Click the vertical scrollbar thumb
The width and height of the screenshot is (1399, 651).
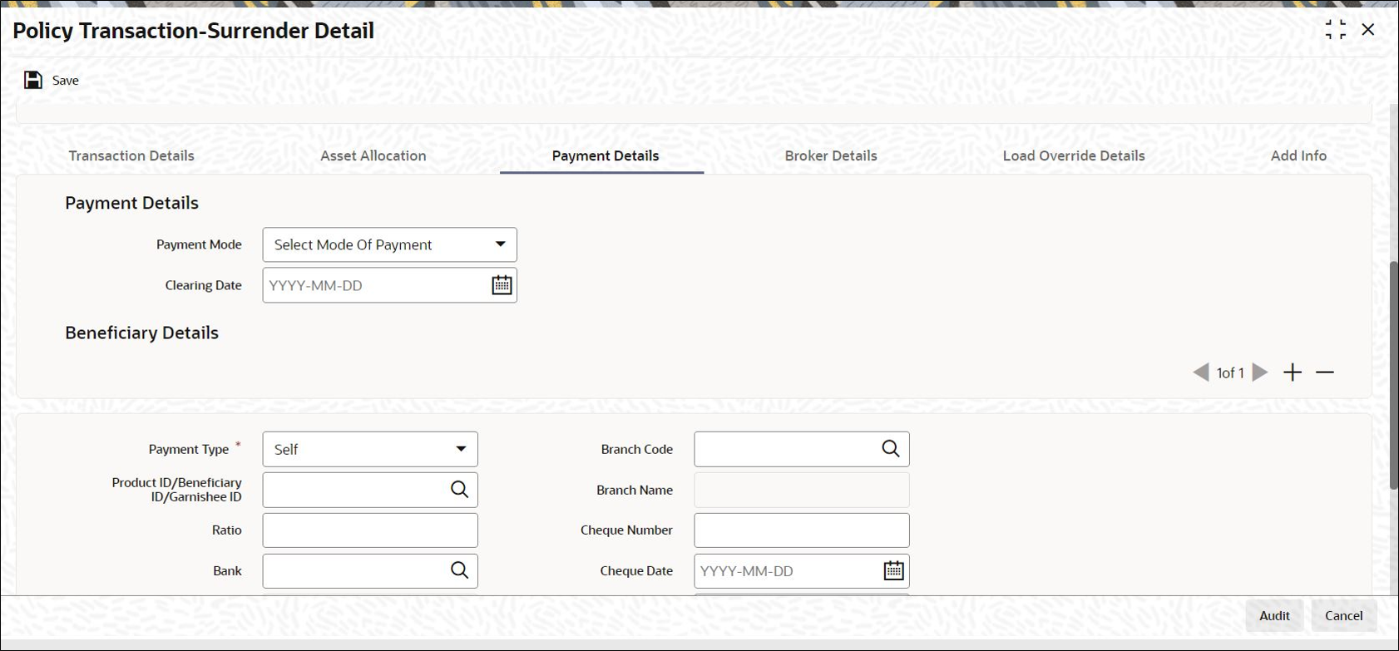(1393, 376)
